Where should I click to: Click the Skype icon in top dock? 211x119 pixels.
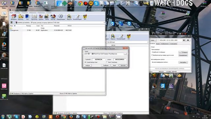coord(96,3)
